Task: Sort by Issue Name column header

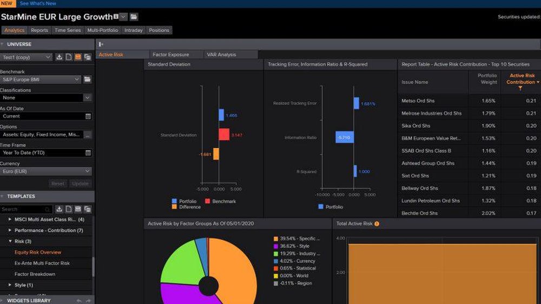Action: pos(415,82)
